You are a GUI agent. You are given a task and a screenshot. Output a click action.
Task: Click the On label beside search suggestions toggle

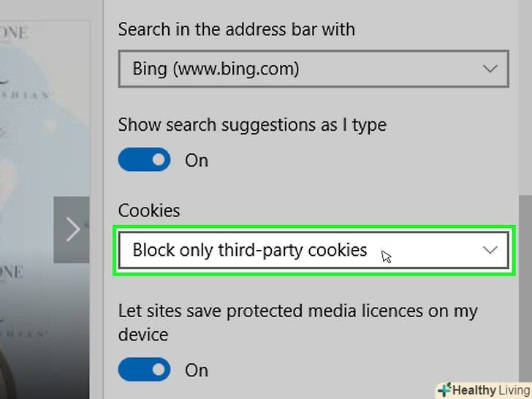coord(197,160)
